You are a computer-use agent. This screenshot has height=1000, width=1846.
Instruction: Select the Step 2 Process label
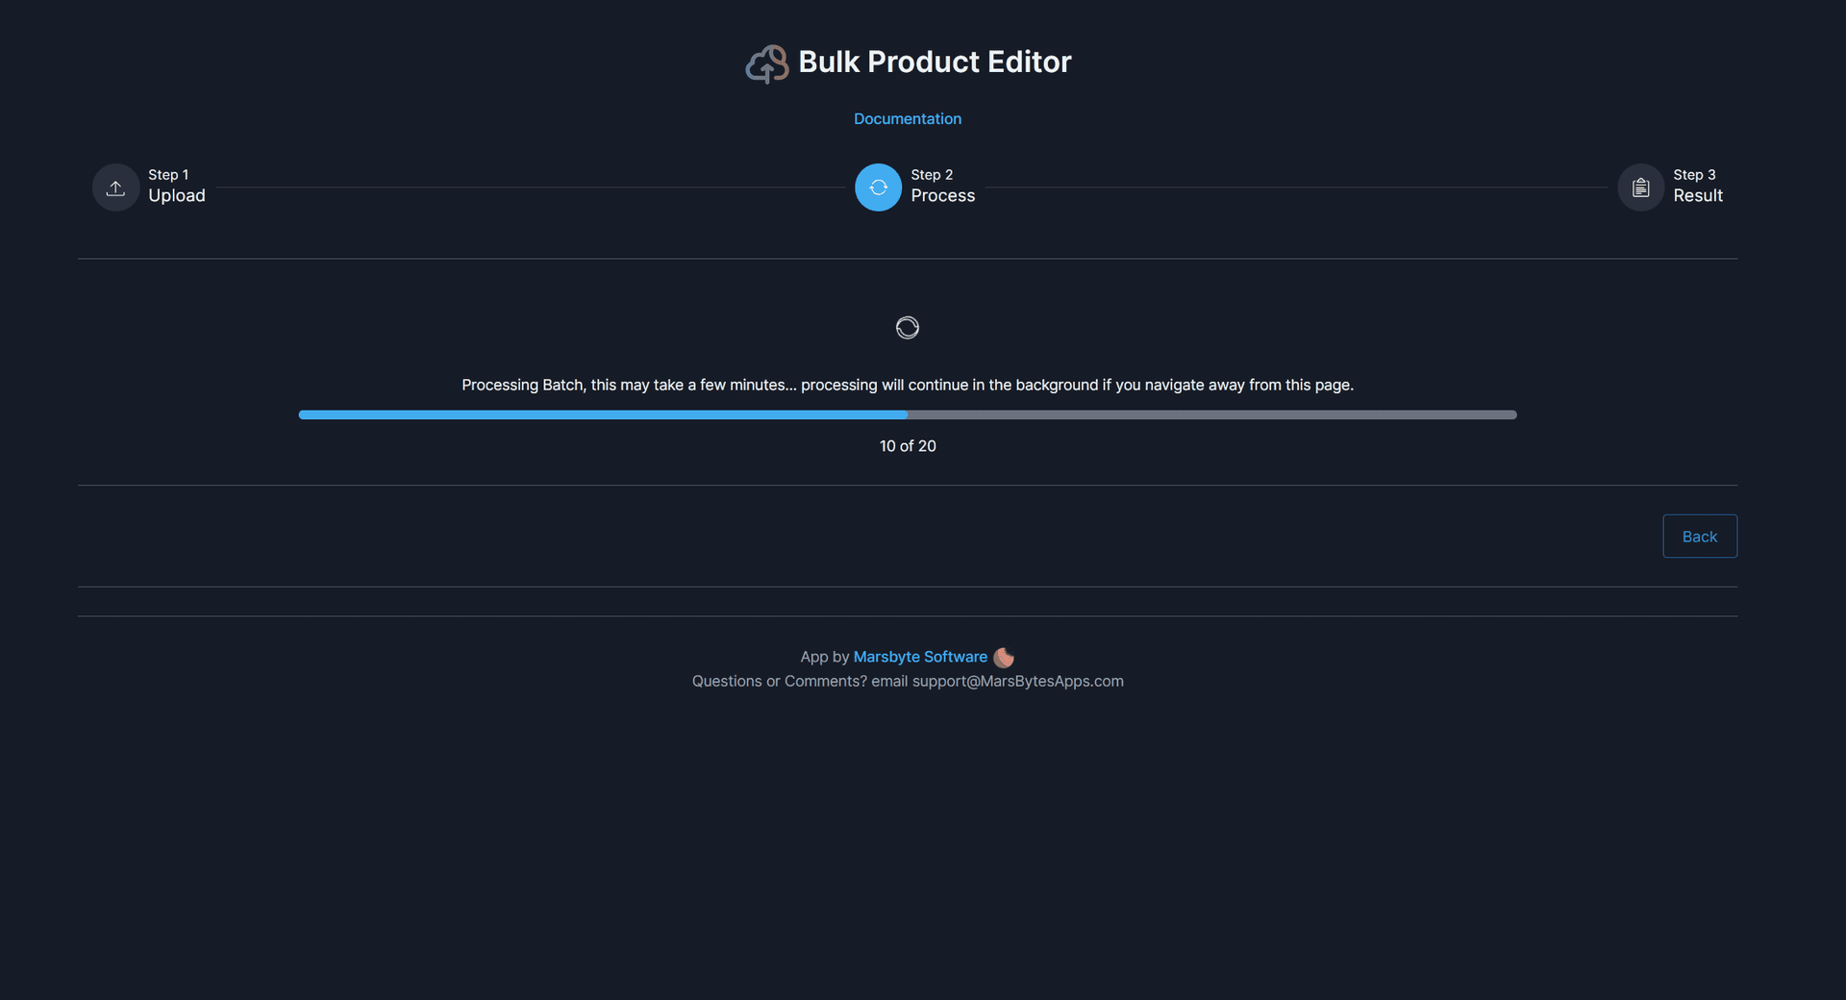(942, 195)
